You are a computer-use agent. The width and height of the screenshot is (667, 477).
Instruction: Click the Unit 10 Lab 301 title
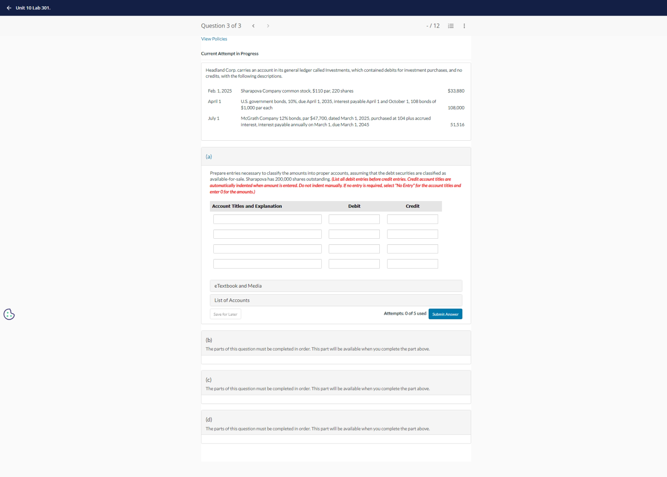point(33,8)
